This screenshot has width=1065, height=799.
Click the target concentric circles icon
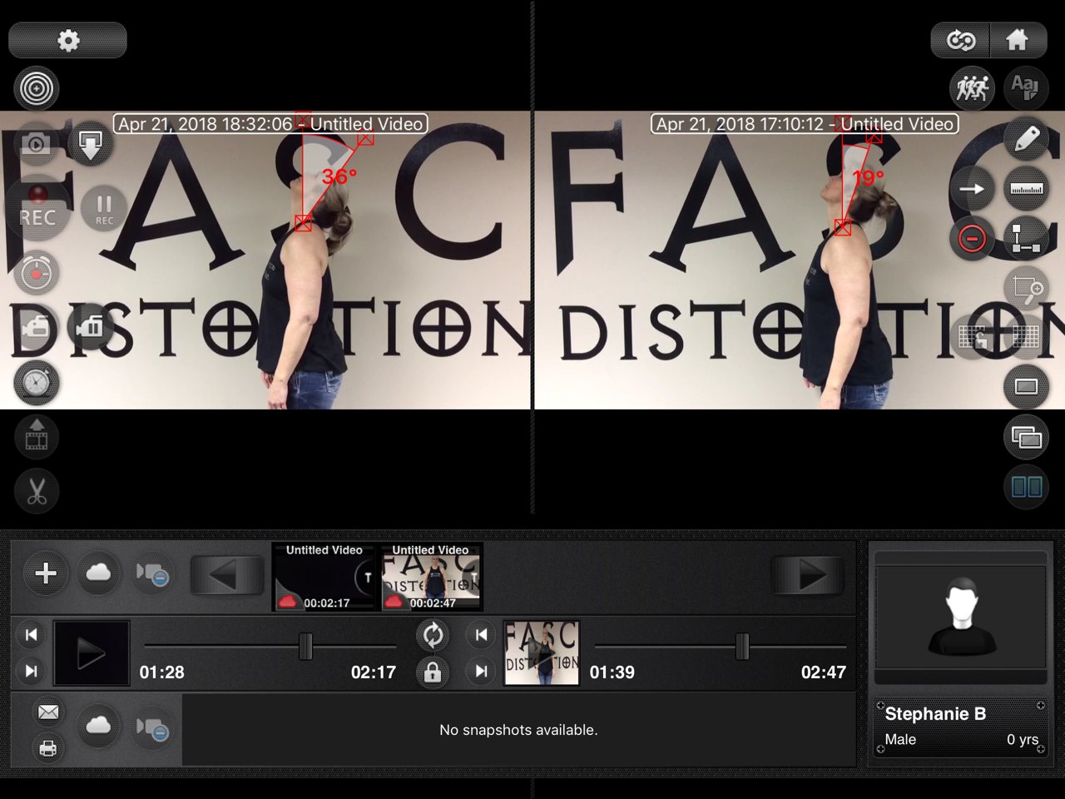(x=37, y=88)
